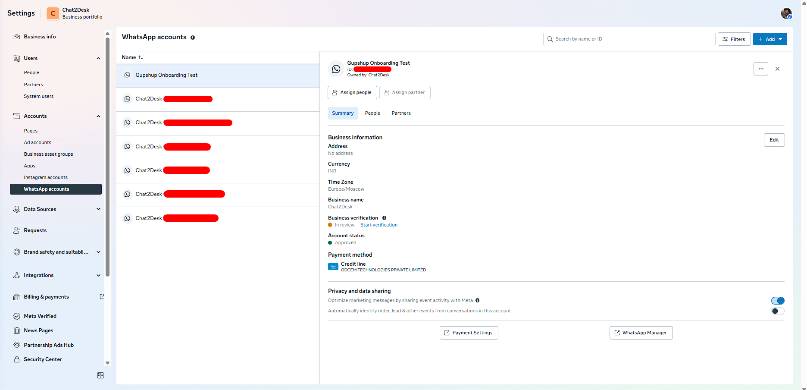The image size is (807, 390).
Task: Switch to the People tab
Action: (x=372, y=113)
